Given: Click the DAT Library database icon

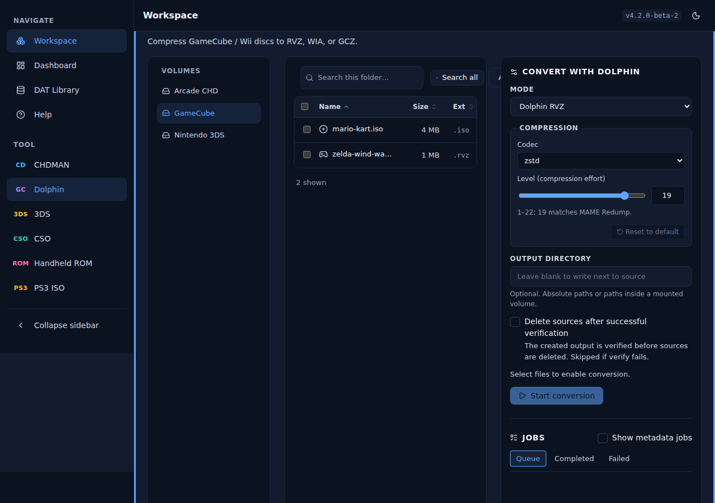Looking at the screenshot, I should click(21, 90).
